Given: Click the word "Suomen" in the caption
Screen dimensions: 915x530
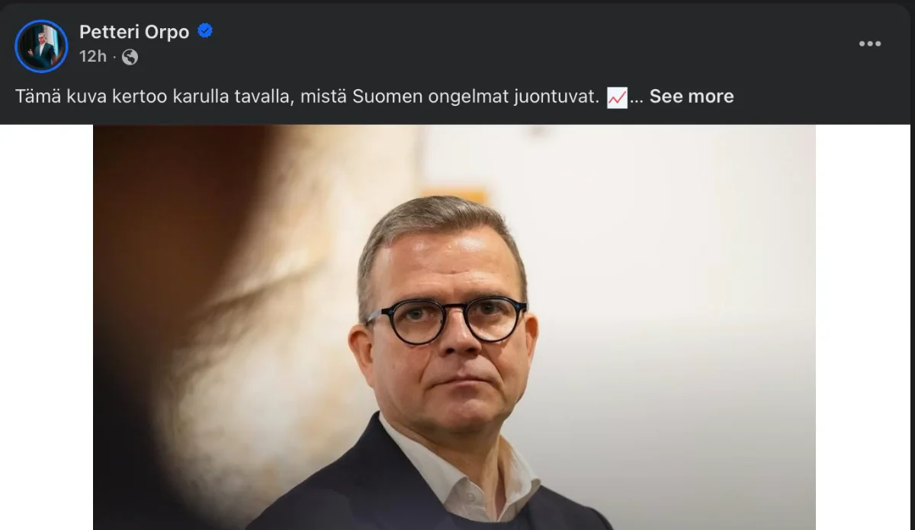Looking at the screenshot, I should (x=381, y=97).
